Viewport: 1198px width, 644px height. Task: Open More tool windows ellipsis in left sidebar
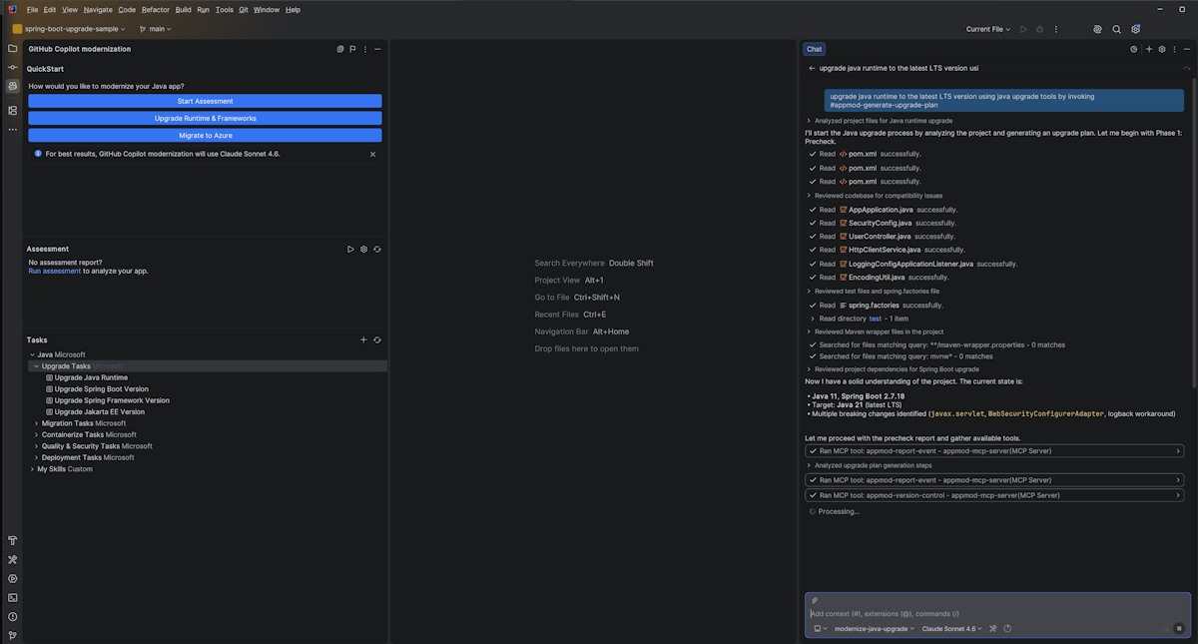(x=12, y=130)
